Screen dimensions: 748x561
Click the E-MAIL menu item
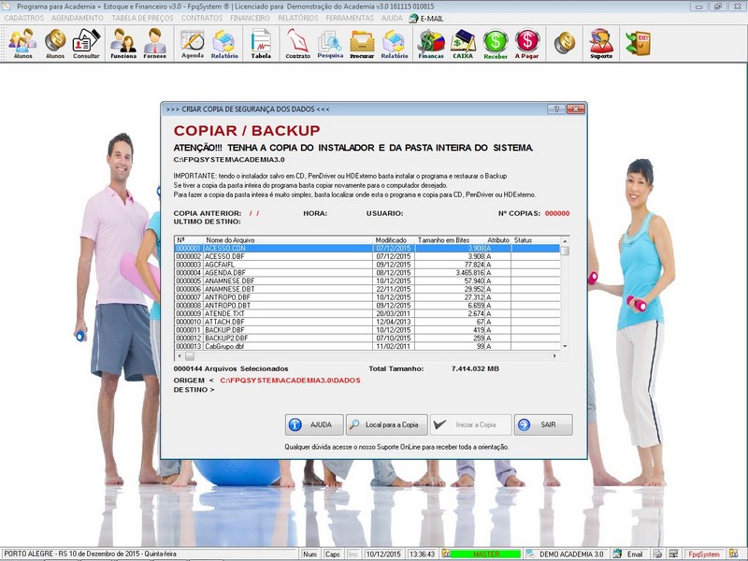[x=426, y=18]
